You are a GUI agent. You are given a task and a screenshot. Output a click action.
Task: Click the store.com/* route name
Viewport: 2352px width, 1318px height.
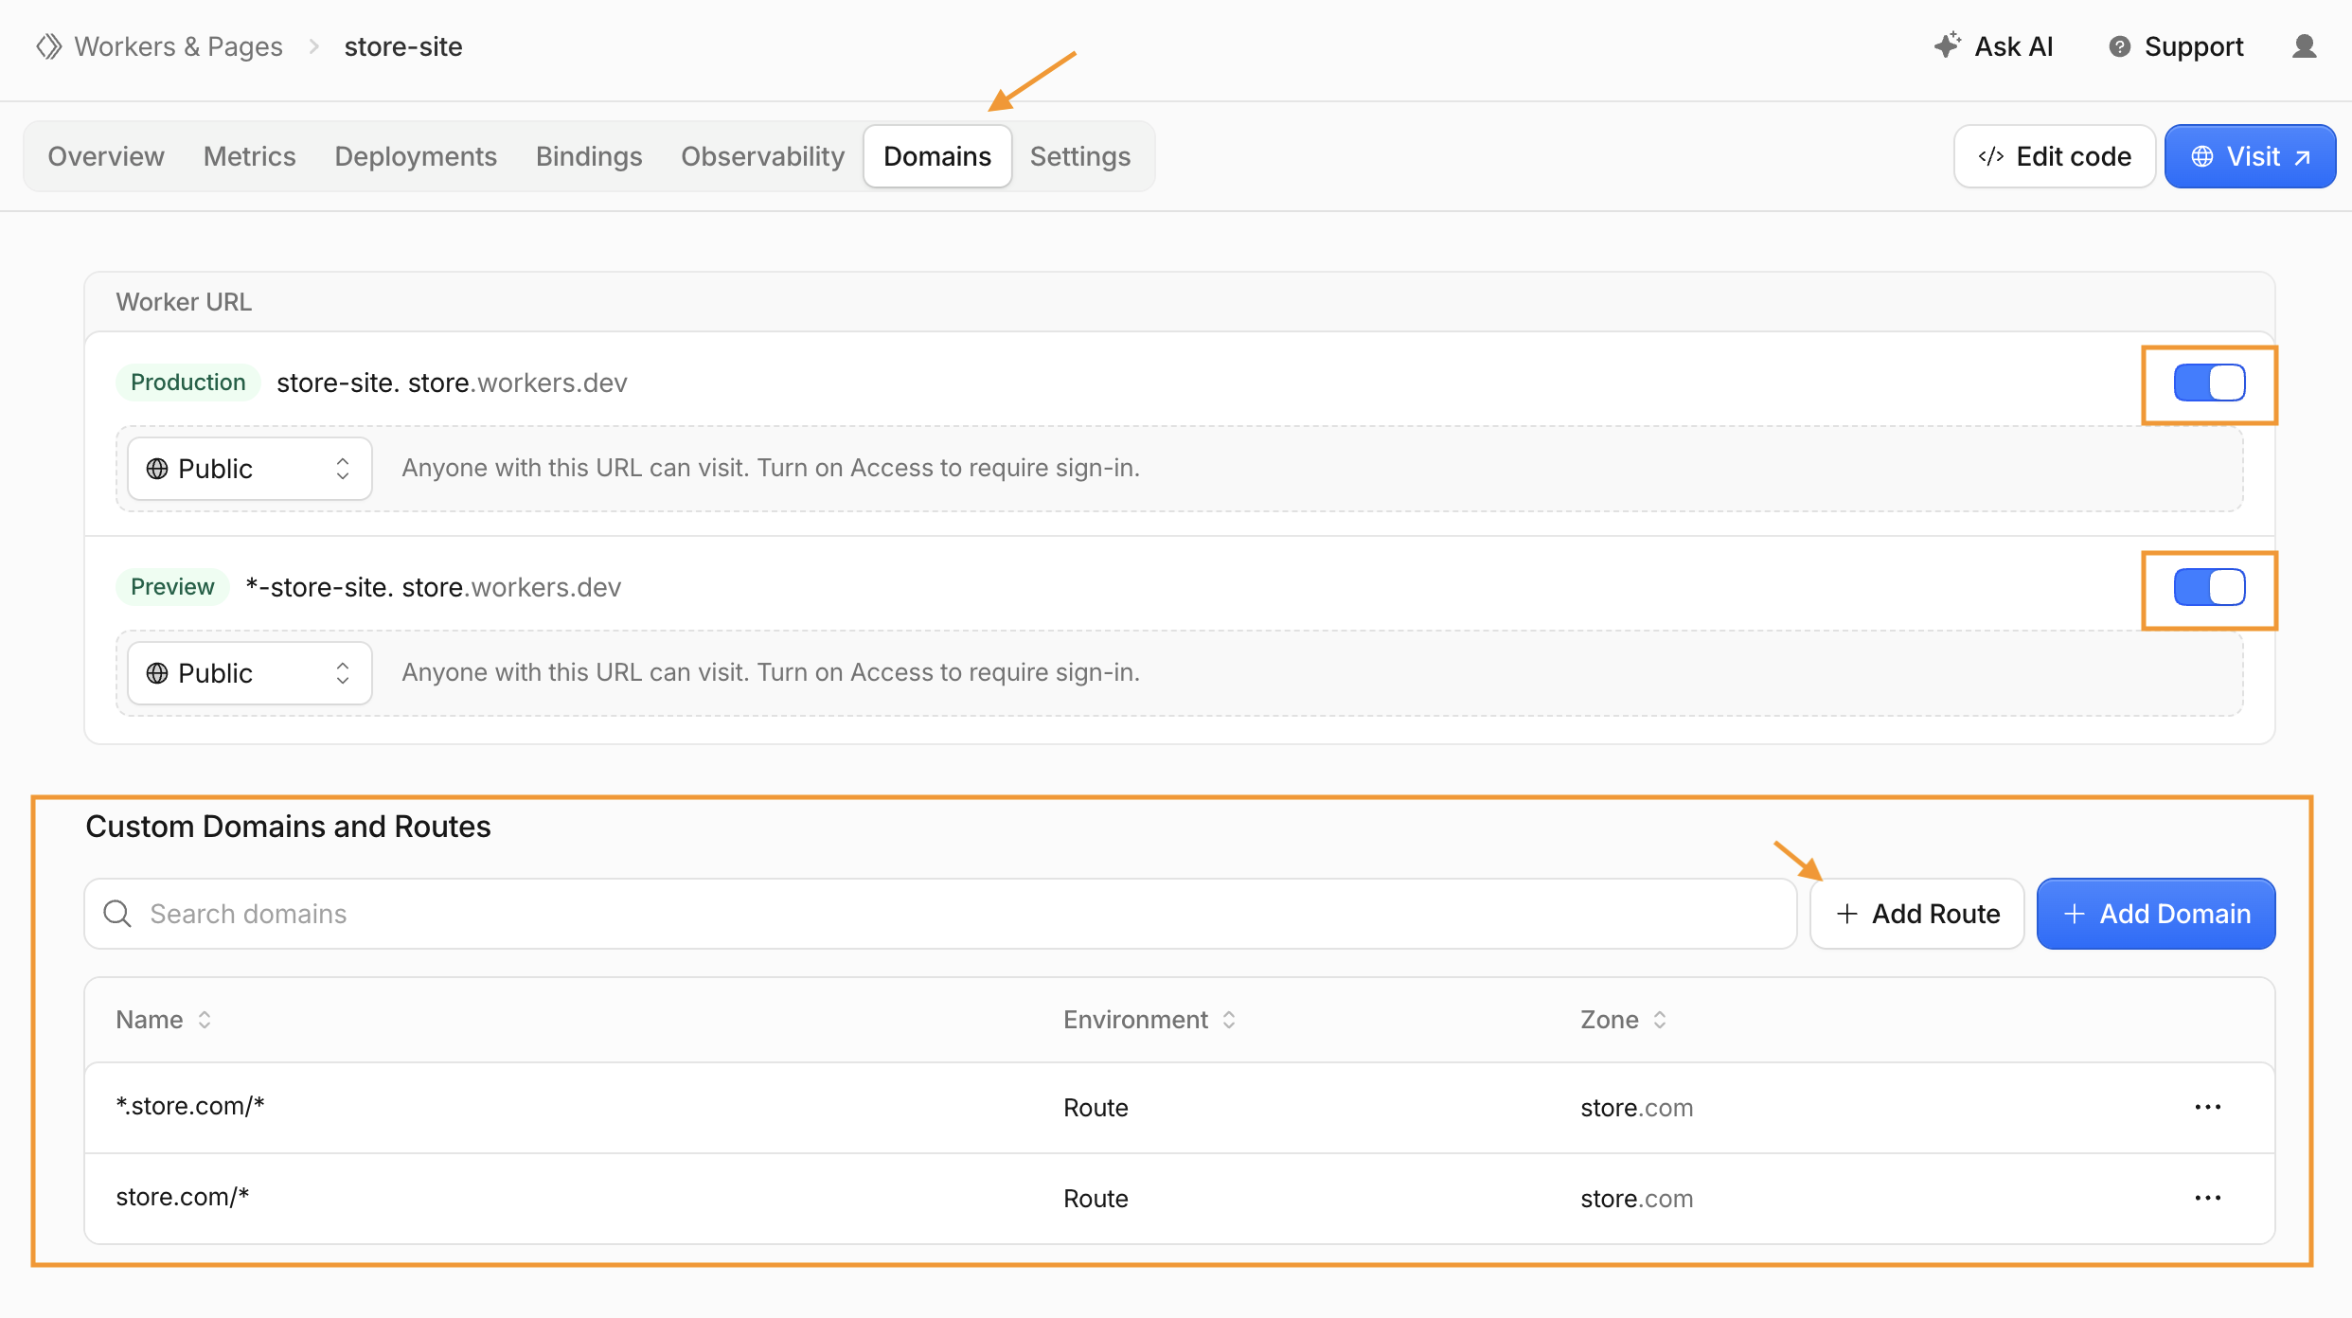tap(183, 1197)
